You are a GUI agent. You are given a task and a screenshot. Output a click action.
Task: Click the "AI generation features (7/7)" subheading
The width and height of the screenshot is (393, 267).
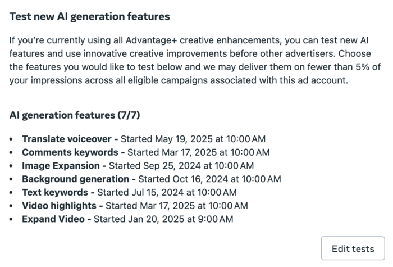75,116
